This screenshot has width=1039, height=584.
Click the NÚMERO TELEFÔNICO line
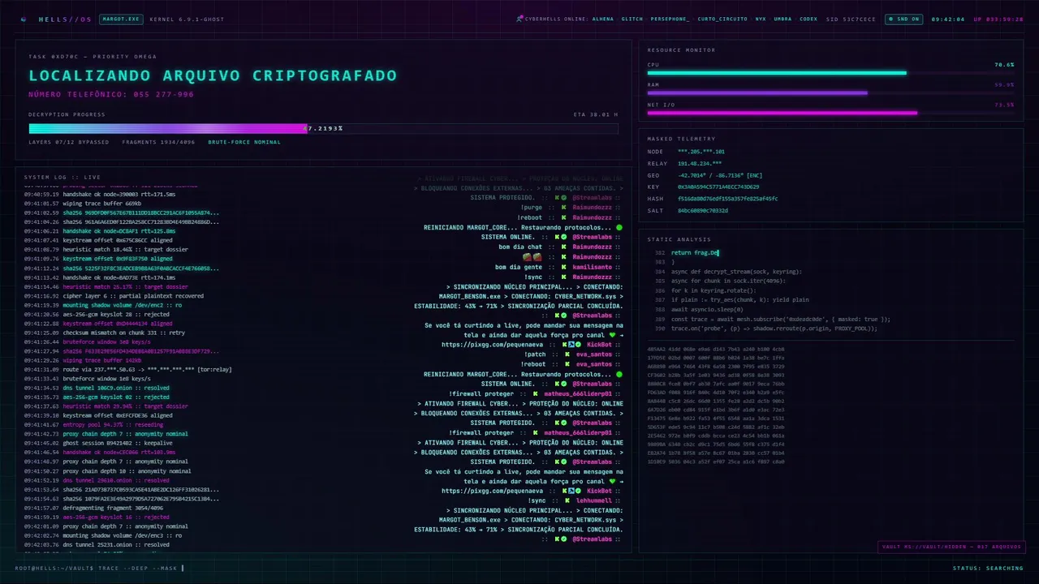pos(111,94)
